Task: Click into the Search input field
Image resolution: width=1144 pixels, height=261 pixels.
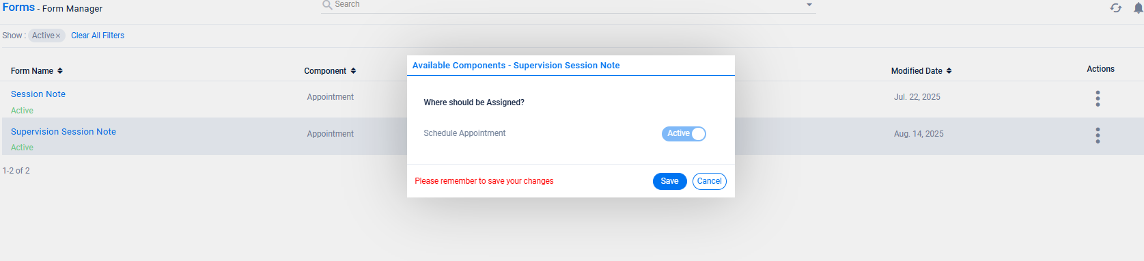Action: tap(567, 5)
